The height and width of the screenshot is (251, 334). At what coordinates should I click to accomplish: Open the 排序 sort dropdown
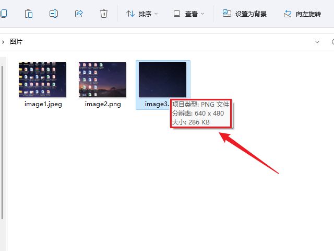[x=141, y=14]
